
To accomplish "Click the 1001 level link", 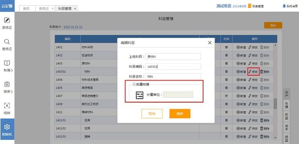I will [x=67, y=27].
